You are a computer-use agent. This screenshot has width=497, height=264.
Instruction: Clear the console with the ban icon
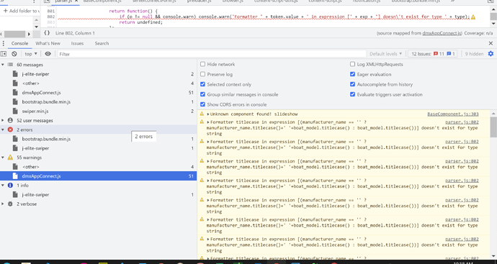14,54
